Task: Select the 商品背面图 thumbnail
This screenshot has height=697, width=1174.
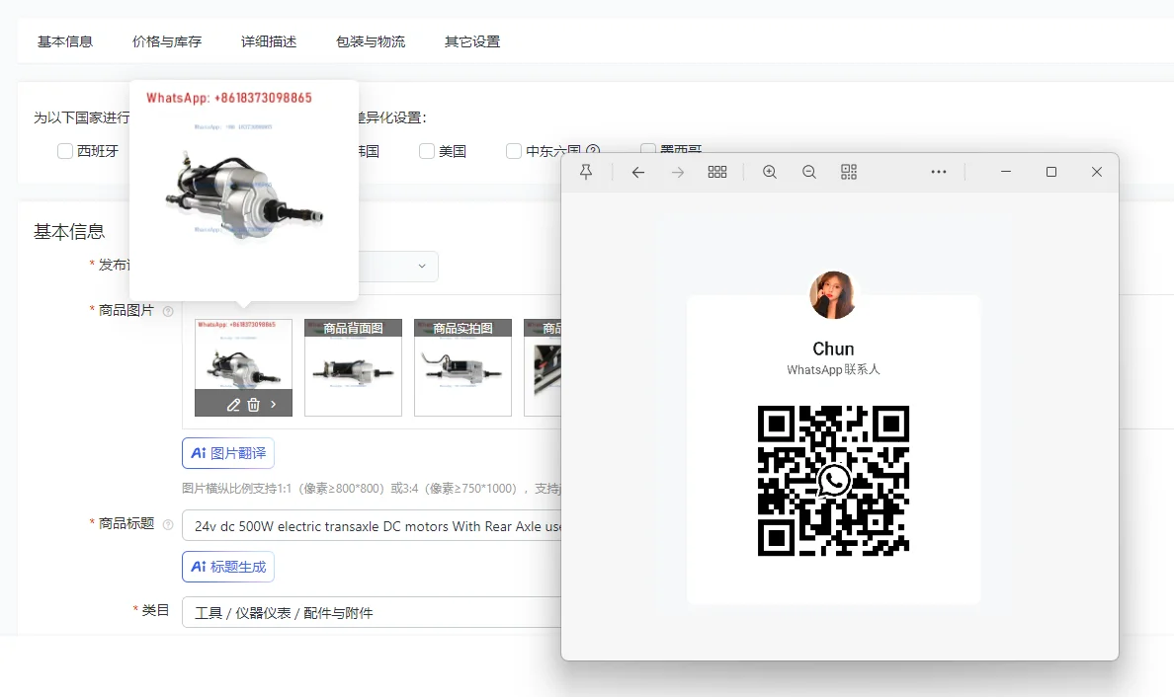Action: click(x=353, y=367)
